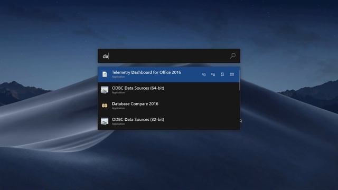Open ODBC Data Sources (64-bit) result
The height and width of the screenshot is (190, 338).
[169, 90]
